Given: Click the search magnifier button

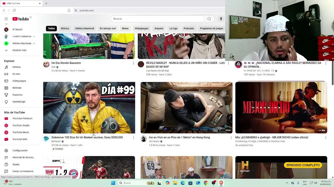Looking at the screenshot, I should click(x=209, y=19).
